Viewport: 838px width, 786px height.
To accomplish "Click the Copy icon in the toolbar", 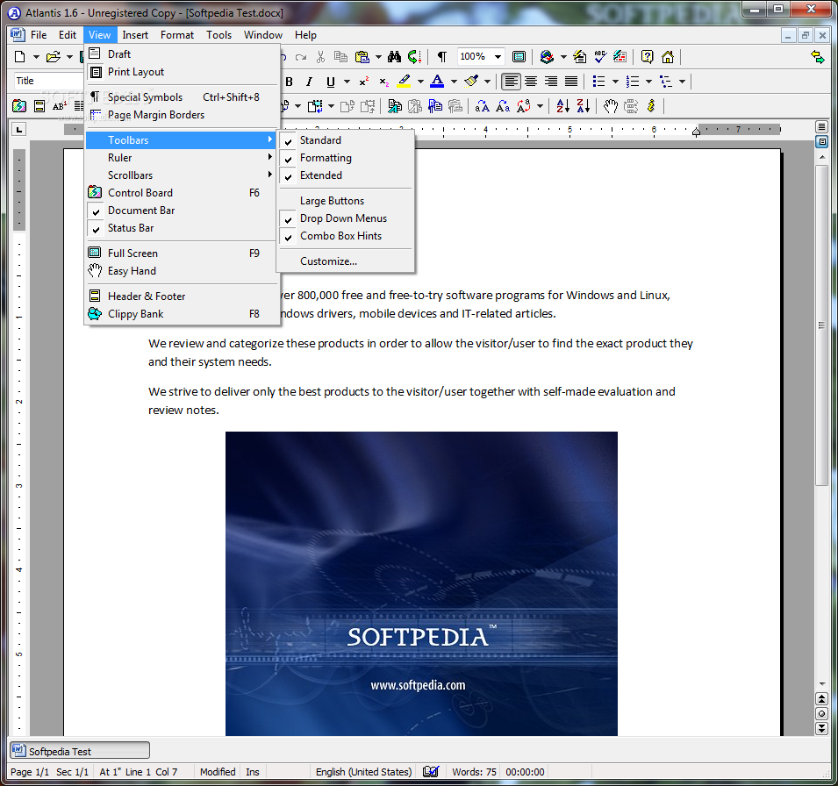I will coord(340,57).
